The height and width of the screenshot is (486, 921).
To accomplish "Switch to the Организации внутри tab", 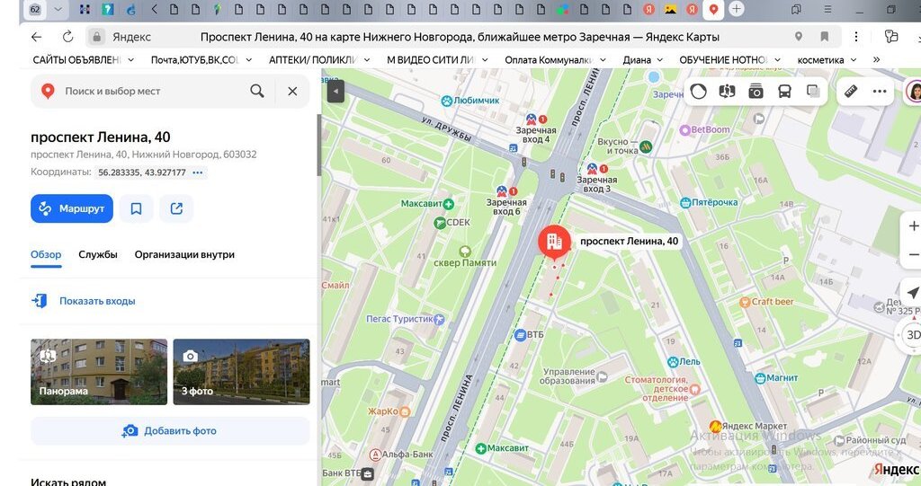I will pos(184,254).
